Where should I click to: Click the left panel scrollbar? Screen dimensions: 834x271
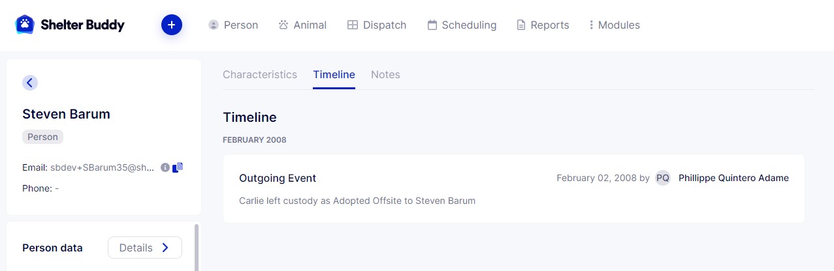pos(197,248)
